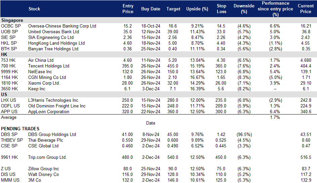317x183 pixels.
Task: Select OCBC performance value '6.6%'
Action: (275, 26)
